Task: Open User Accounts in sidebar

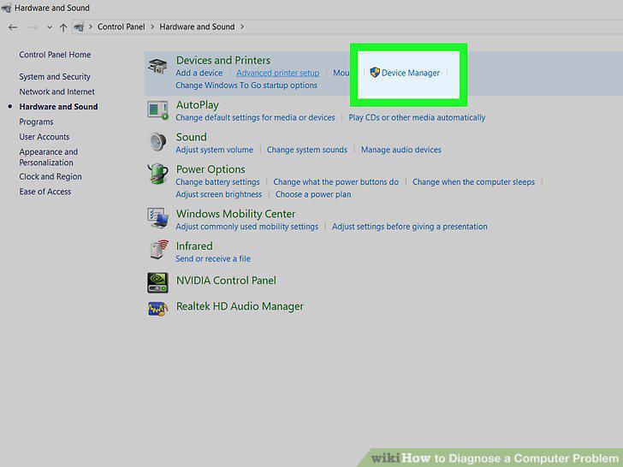Action: tap(44, 137)
